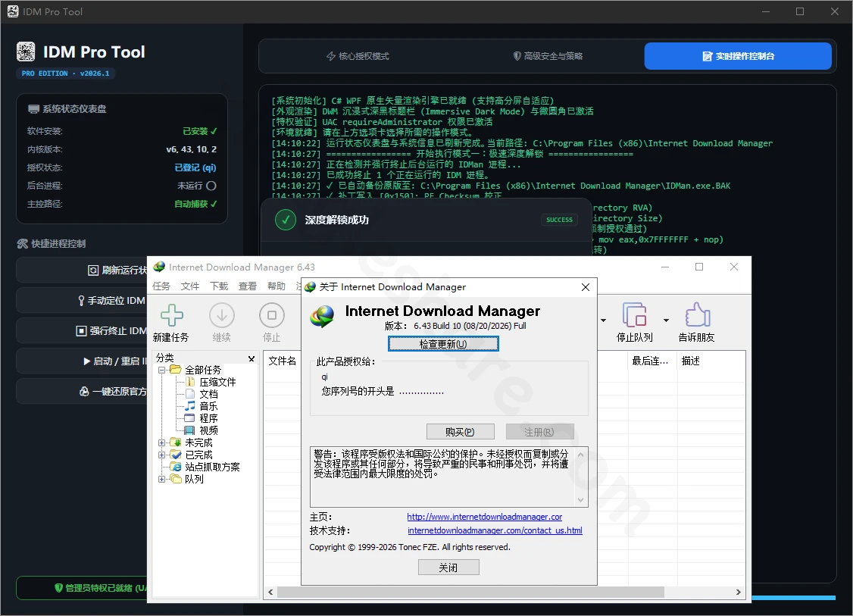This screenshot has height=616, width=853.
Task: Click the Tell a Friend (告诉朋友) thumbs-up icon
Action: [x=698, y=315]
